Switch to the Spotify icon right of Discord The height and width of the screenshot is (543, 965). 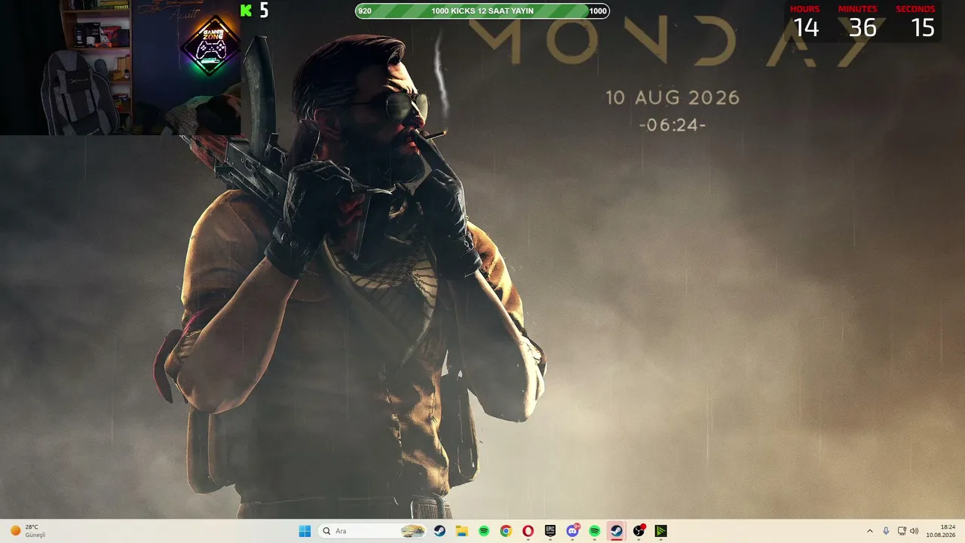[594, 531]
